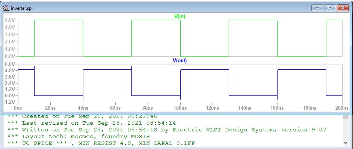Click the 0ns label on time axis

point(18,108)
